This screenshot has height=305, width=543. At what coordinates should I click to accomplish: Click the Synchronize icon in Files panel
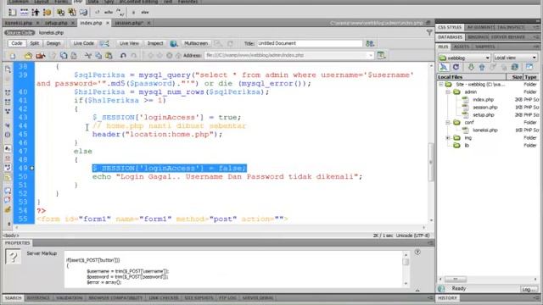click(515, 67)
